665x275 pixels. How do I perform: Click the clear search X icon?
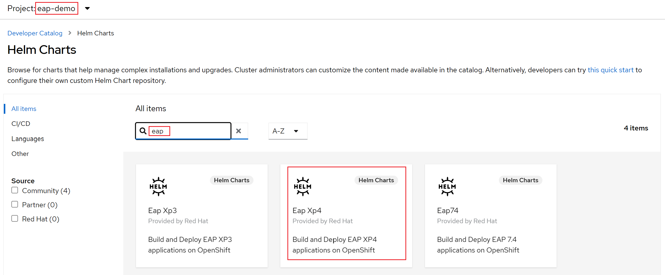239,131
